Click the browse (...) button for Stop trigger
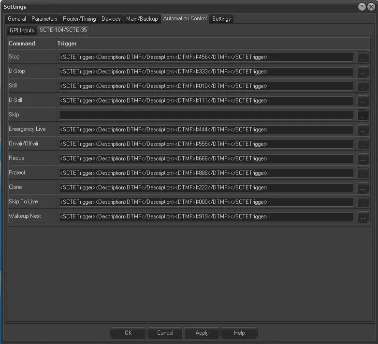 [x=363, y=57]
